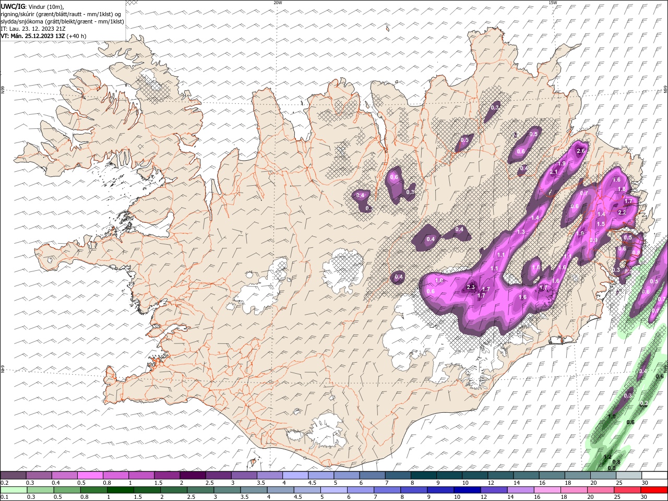Click the '(+40 h)' forecast offset text
This screenshot has width=668, height=501.
76,36
